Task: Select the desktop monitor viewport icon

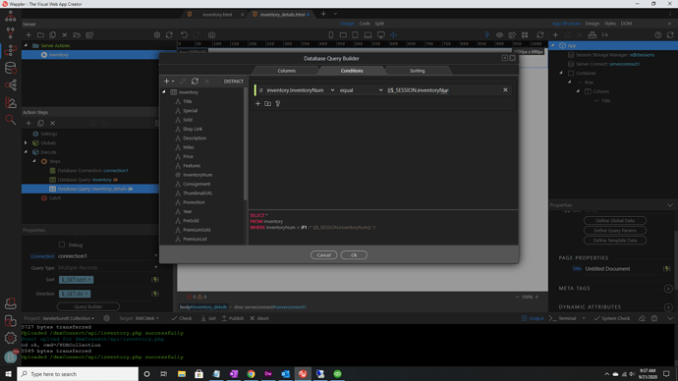Action: point(381,35)
